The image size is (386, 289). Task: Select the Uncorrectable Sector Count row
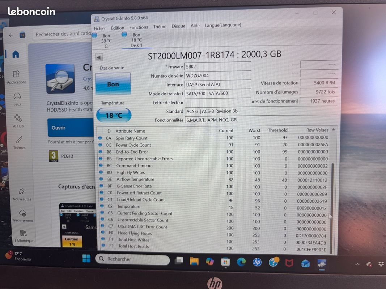click(214, 221)
